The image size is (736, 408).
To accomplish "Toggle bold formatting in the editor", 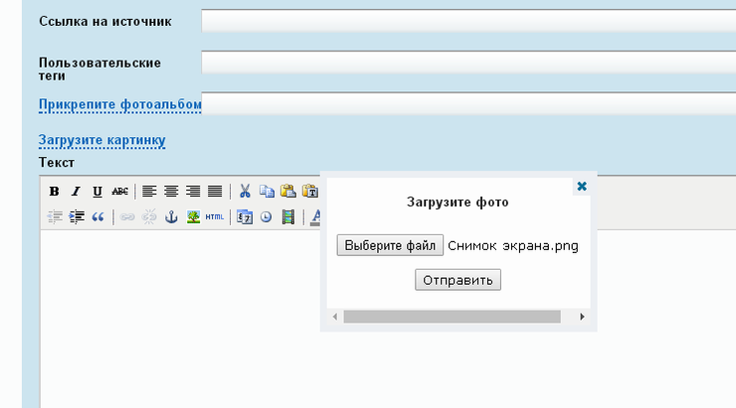I will point(55,192).
